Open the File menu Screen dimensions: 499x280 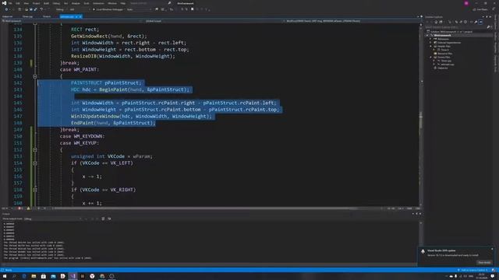click(x=10, y=3)
